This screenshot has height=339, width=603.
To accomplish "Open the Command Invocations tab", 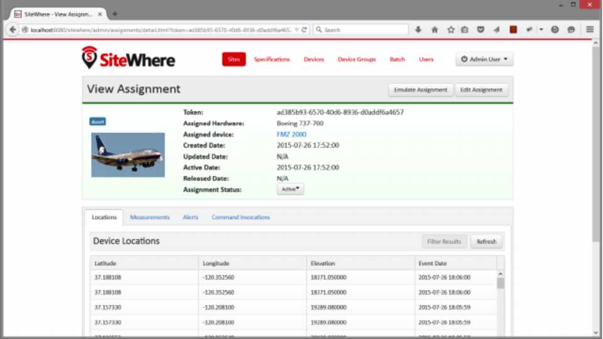I will (241, 217).
